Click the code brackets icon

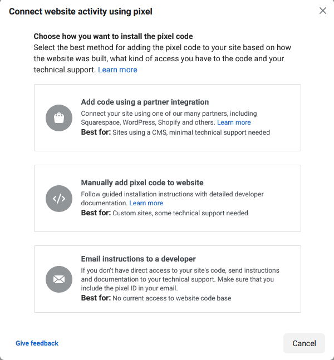[x=59, y=199]
